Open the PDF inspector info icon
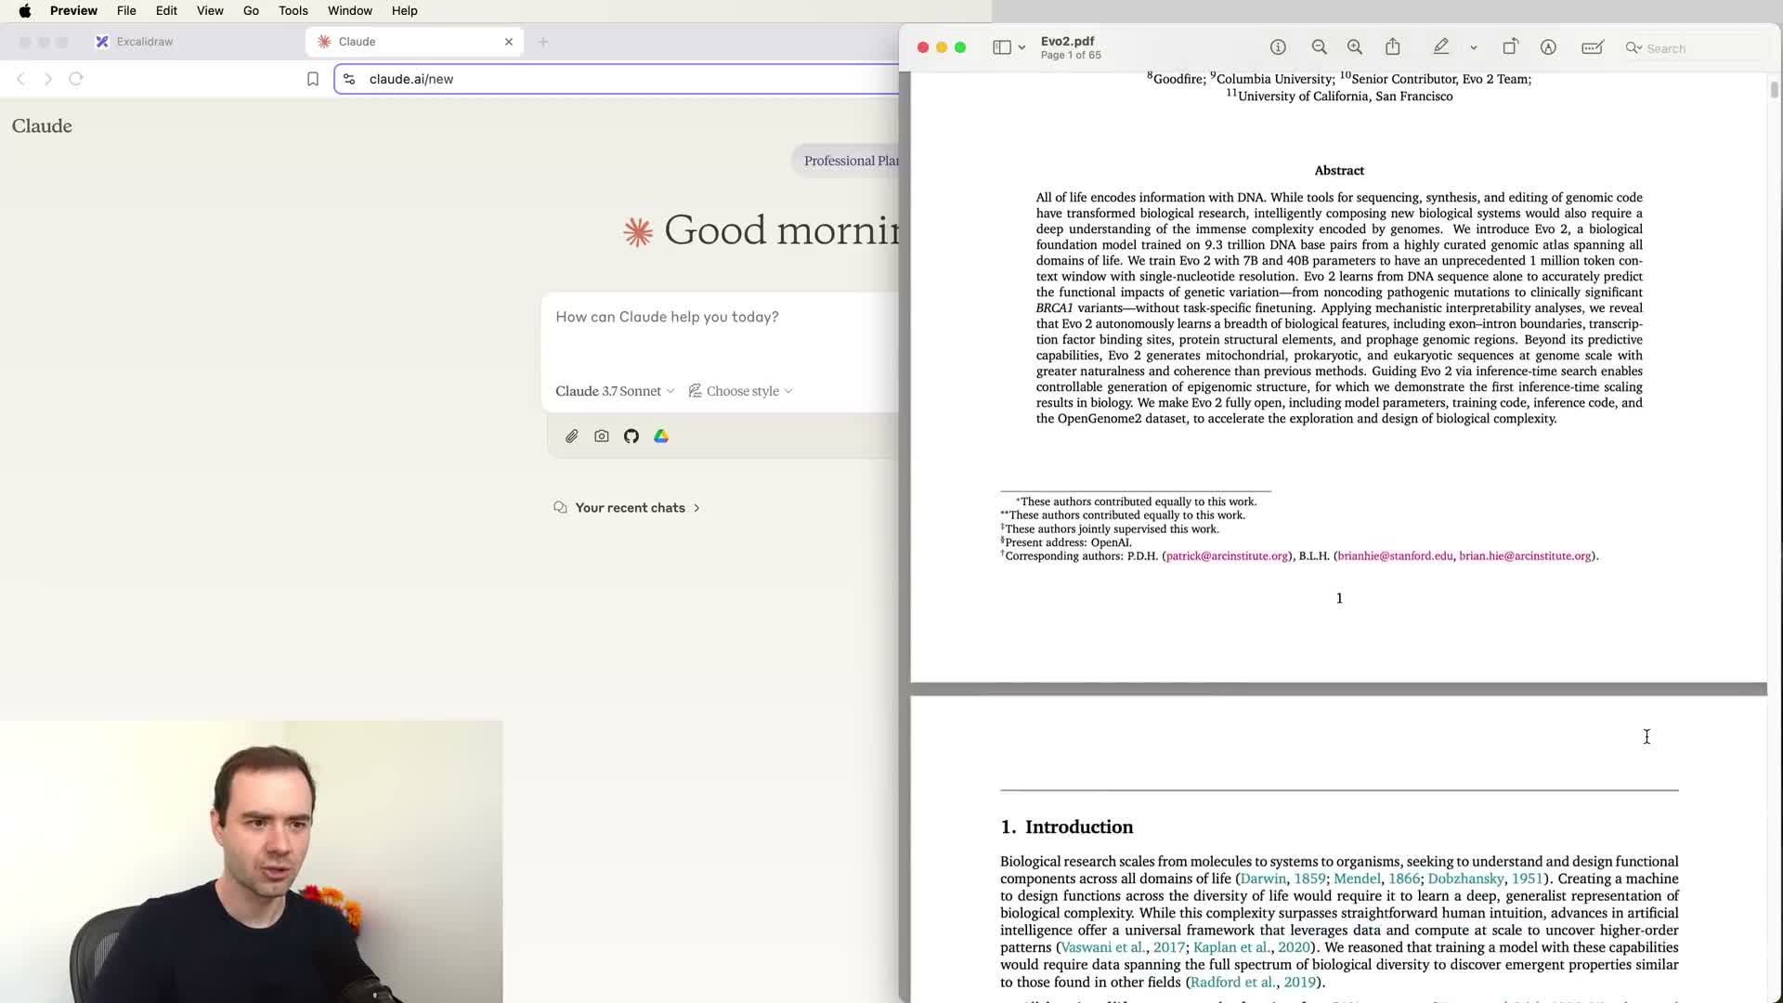Image resolution: width=1783 pixels, height=1003 pixels. [x=1278, y=47]
